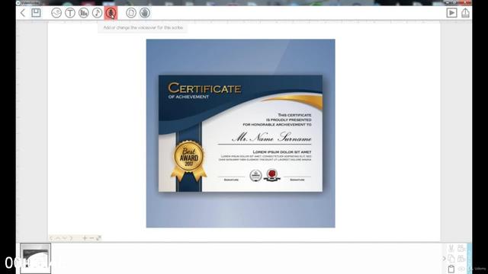Screen dimensions: 488x274
Task: Choose a different drawing hand
Action: click(x=145, y=13)
